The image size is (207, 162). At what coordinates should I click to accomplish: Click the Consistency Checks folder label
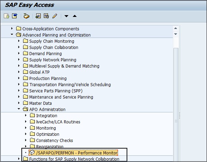tap(55, 140)
